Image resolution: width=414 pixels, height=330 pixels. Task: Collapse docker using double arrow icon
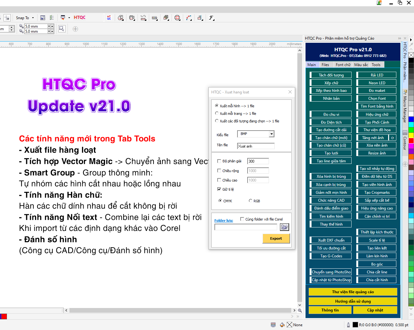coord(400,38)
